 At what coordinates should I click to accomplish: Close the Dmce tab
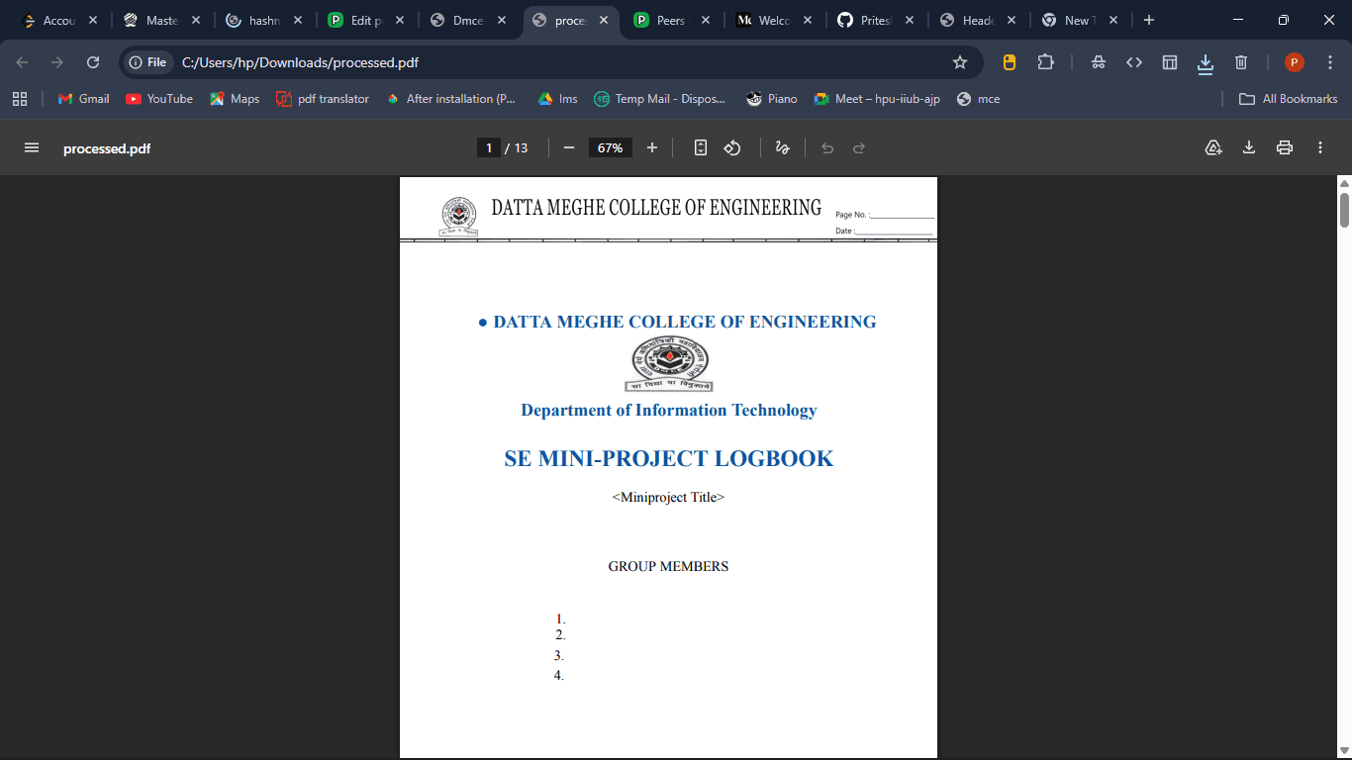tap(502, 20)
